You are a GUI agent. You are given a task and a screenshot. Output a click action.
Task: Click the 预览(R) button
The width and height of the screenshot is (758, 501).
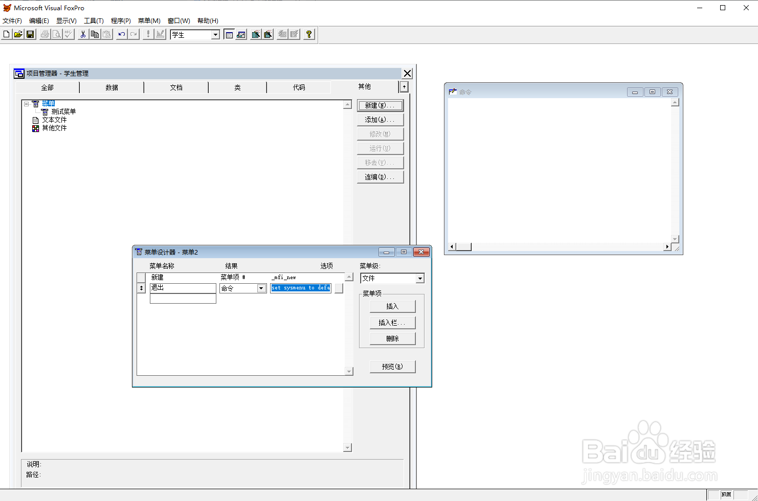392,367
